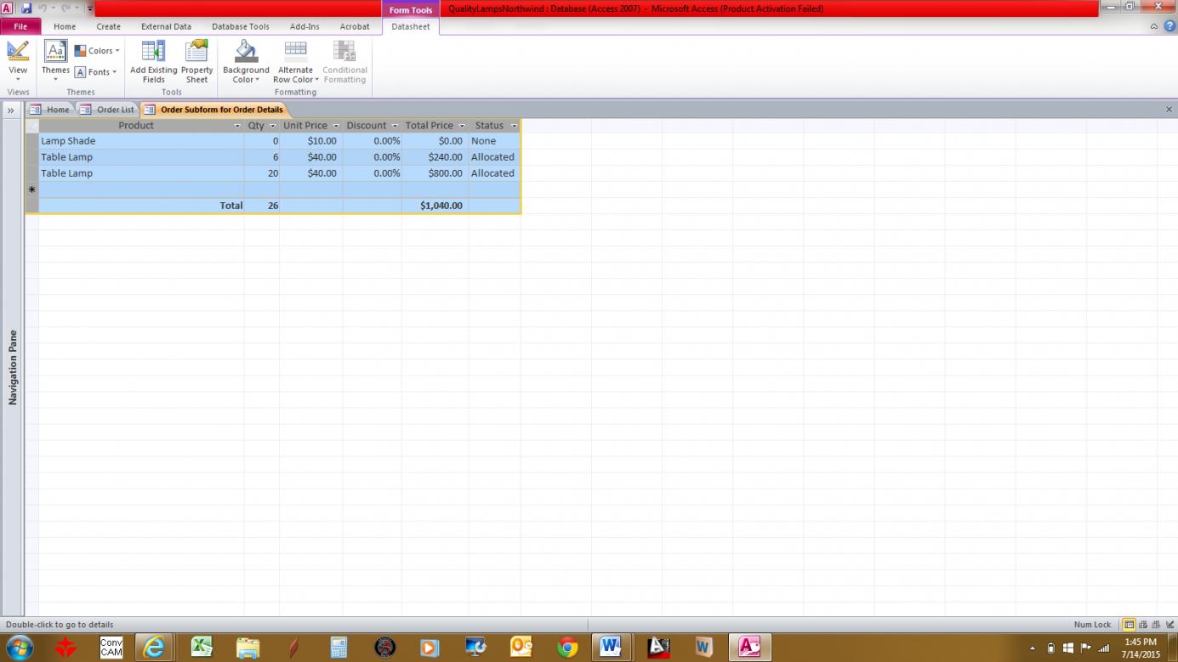Image resolution: width=1178 pixels, height=662 pixels.
Task: Switch to the Home ribbon tab
Action: (65, 26)
